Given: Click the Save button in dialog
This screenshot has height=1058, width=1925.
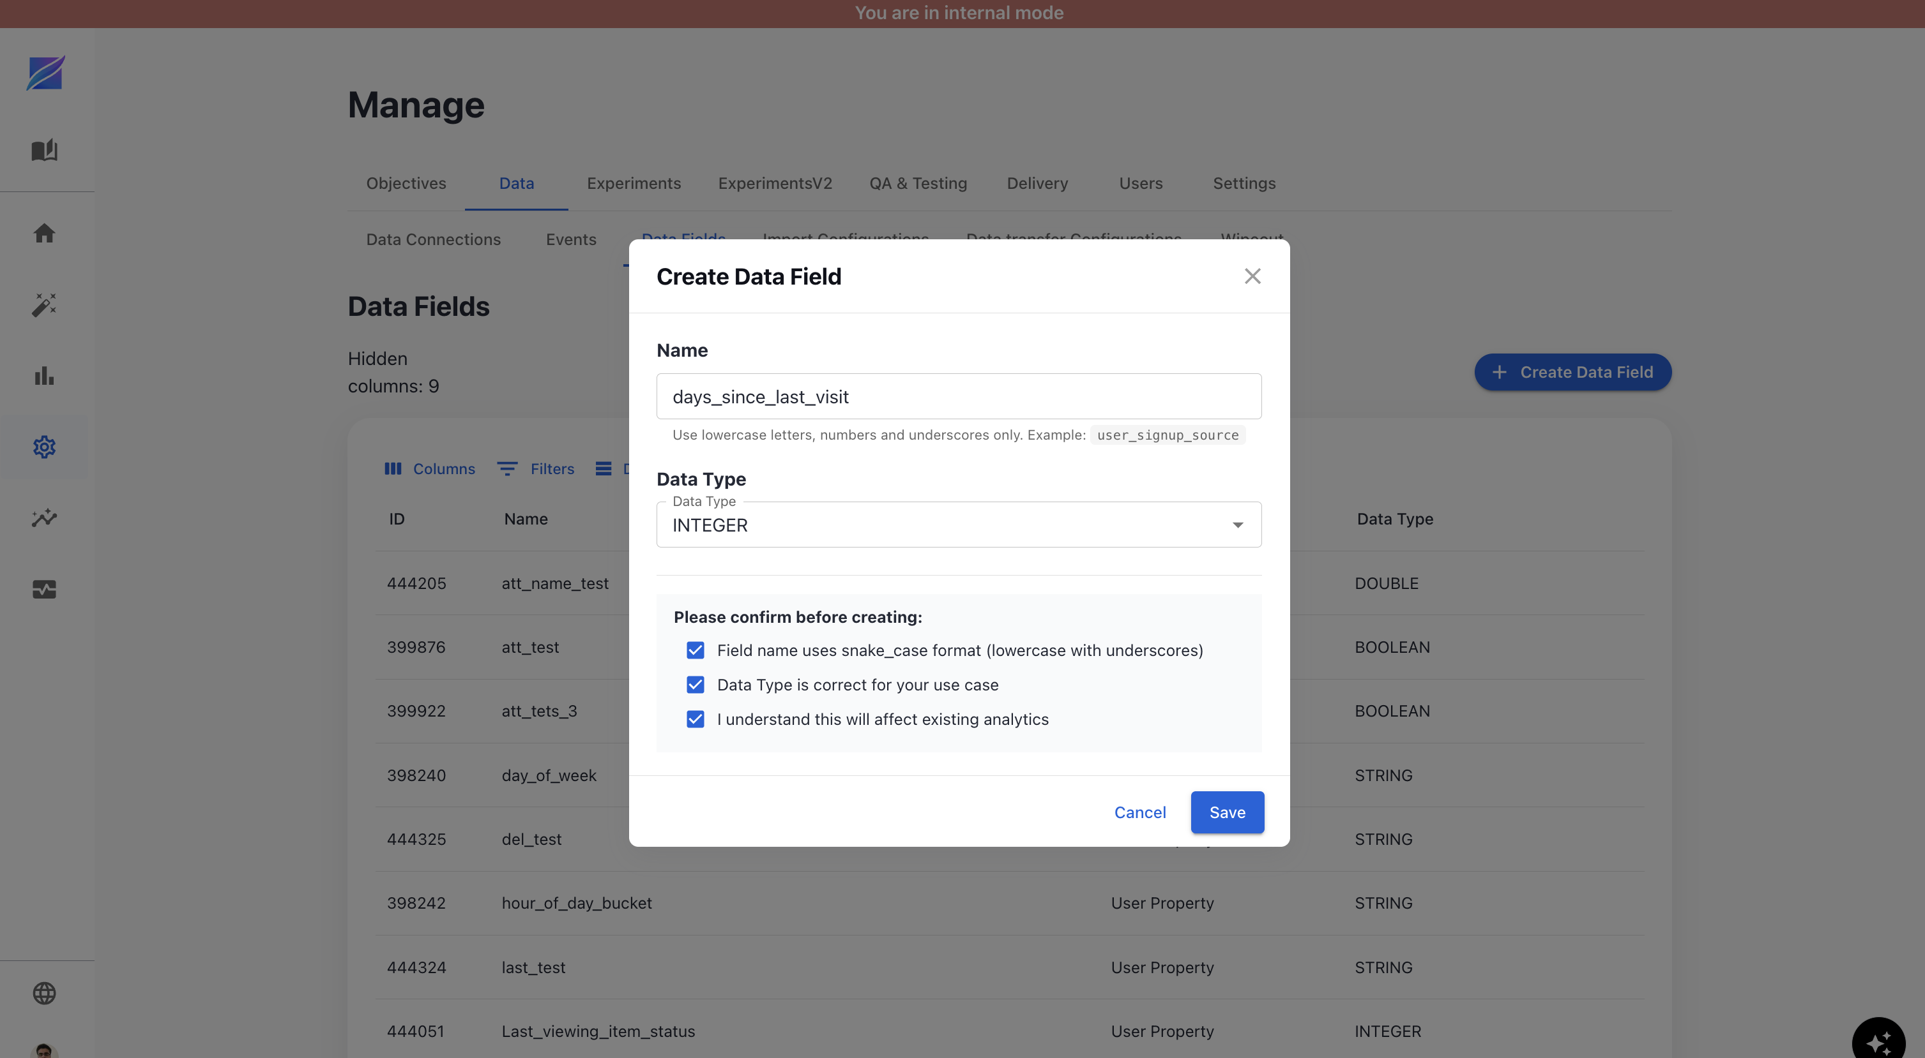Looking at the screenshot, I should 1227,812.
